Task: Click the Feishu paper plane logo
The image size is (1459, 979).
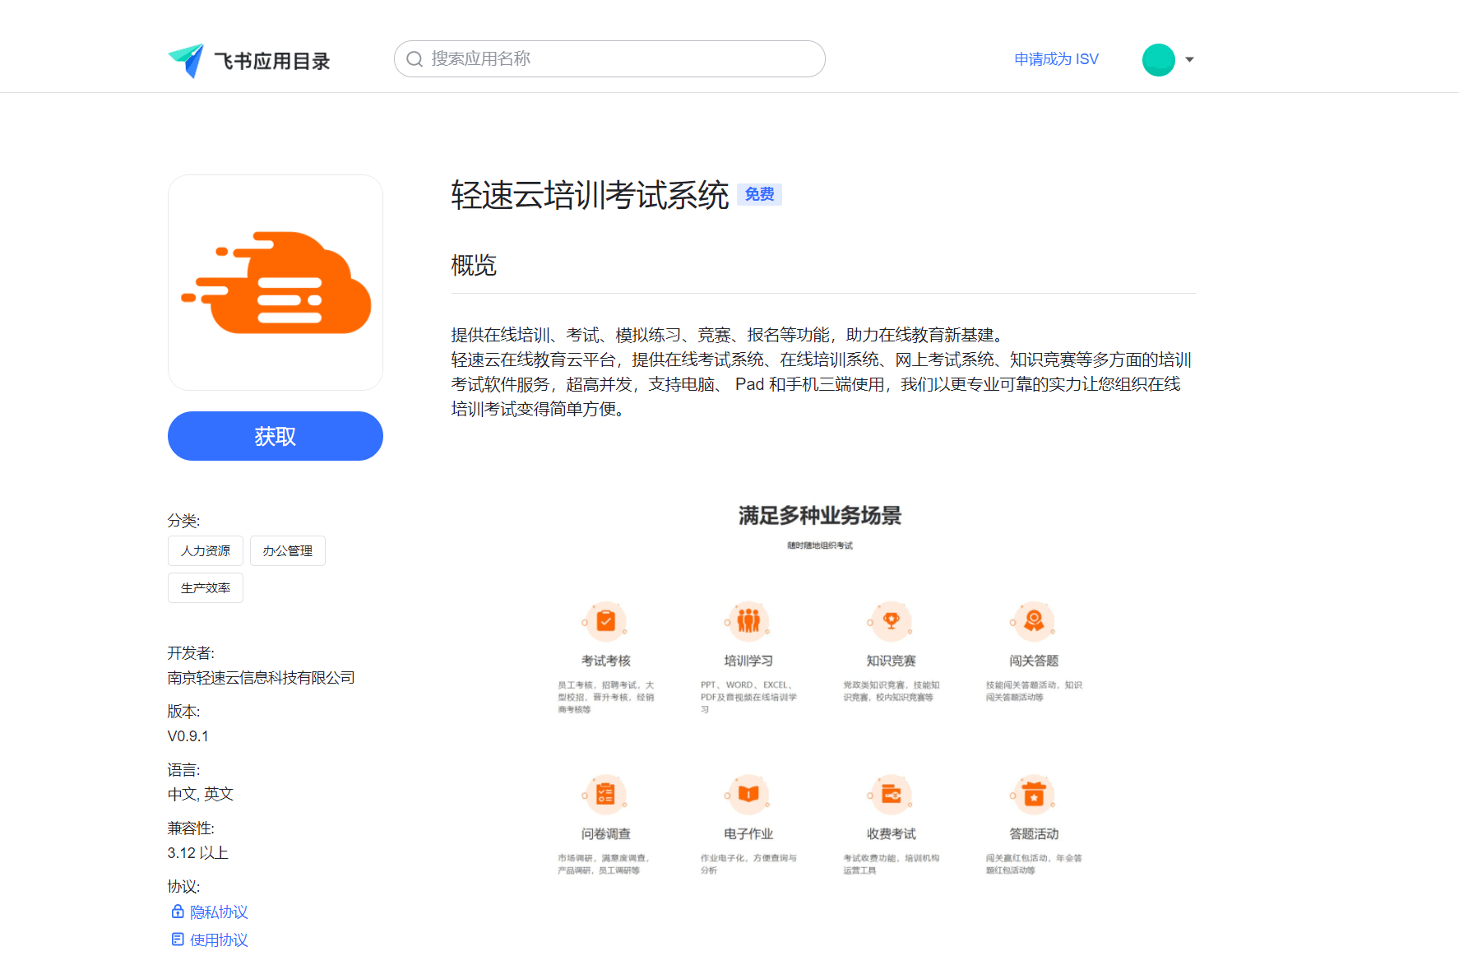Action: coord(186,60)
